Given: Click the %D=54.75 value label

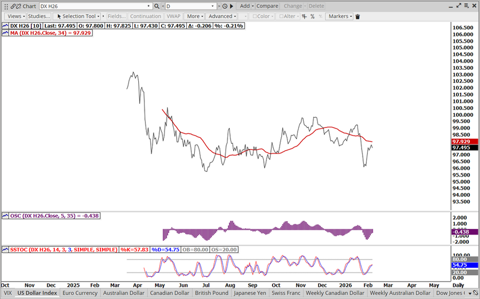Looking at the screenshot, I should (165, 250).
